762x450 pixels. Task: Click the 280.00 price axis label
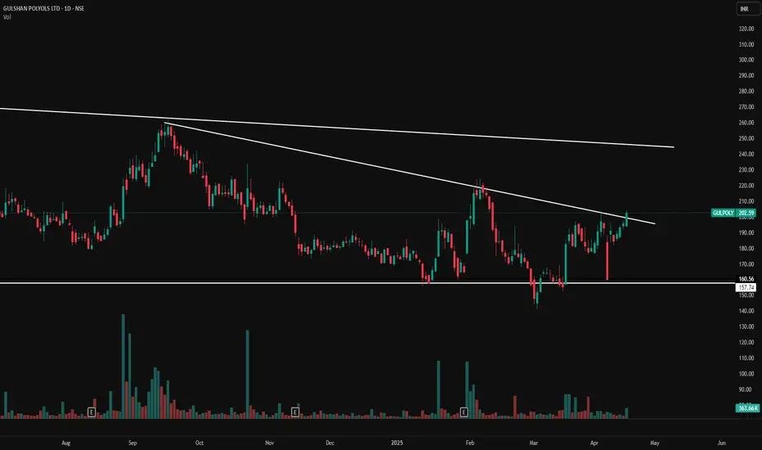coord(746,92)
